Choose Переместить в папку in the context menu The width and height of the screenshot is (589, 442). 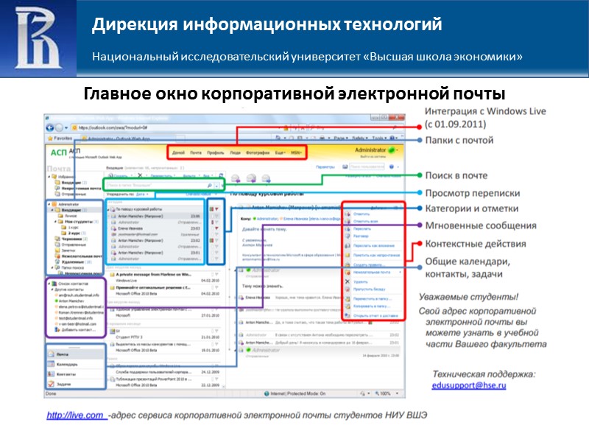tap(373, 299)
